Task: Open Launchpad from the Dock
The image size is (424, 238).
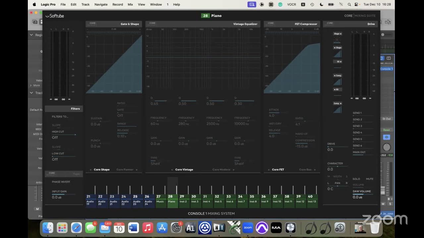Action: pos(62,227)
